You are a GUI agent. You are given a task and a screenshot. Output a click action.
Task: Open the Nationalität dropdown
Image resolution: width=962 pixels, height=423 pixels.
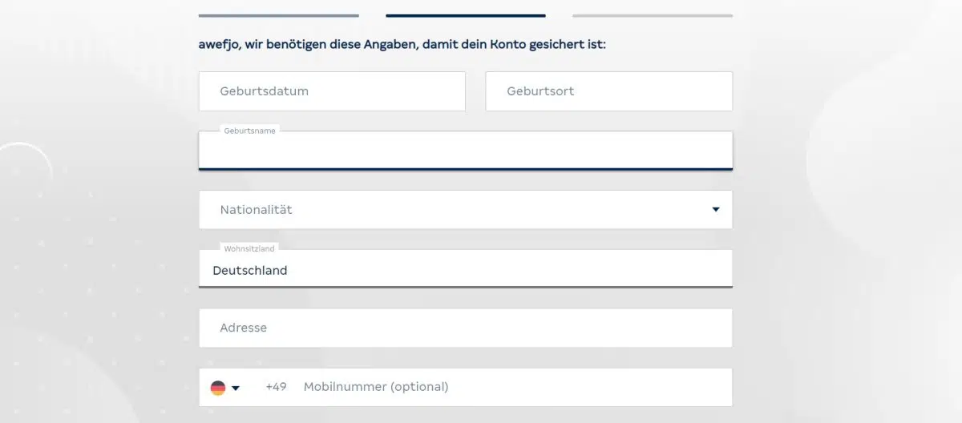click(x=466, y=210)
